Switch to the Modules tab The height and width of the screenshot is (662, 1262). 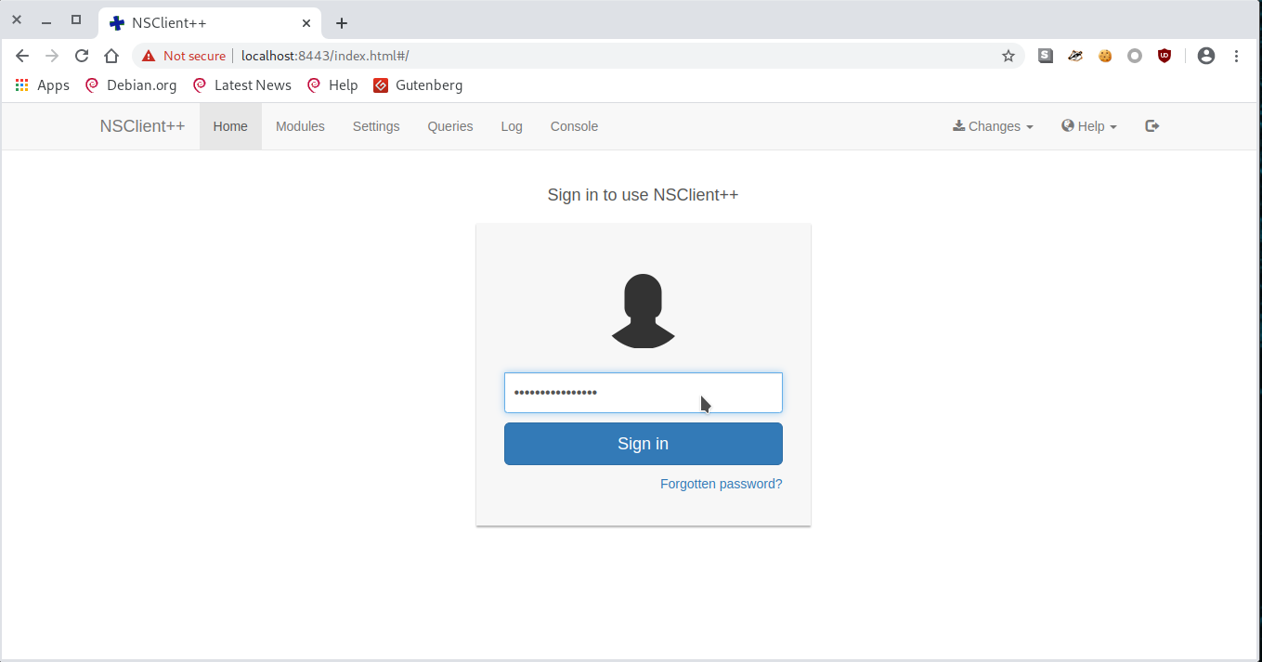click(300, 126)
